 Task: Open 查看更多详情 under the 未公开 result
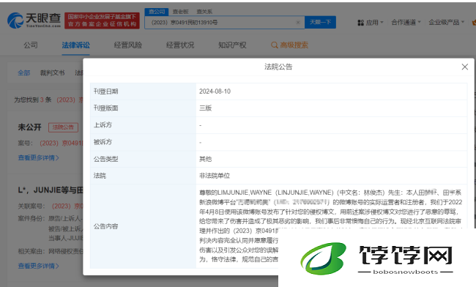click(38, 157)
